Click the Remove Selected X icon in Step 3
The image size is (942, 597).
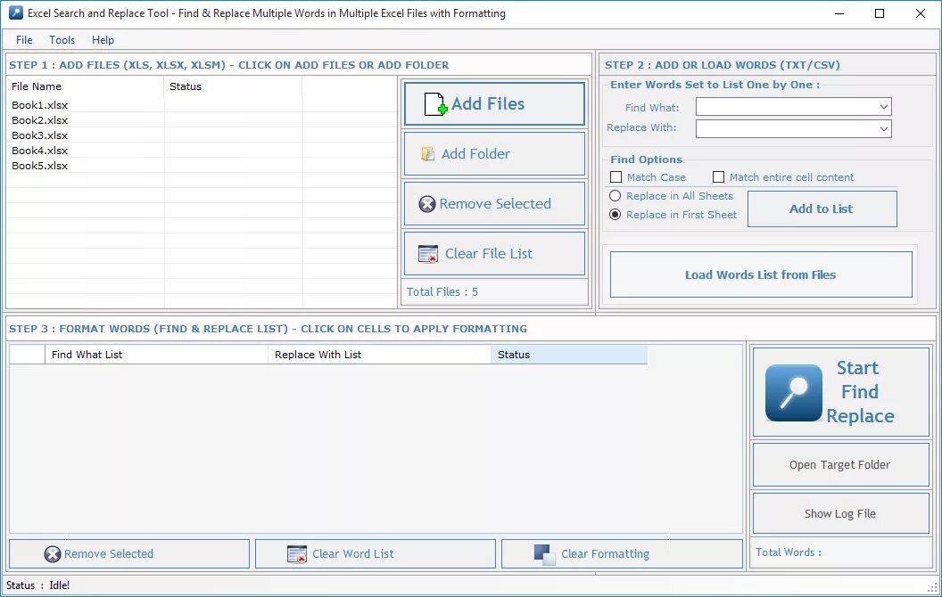point(53,554)
